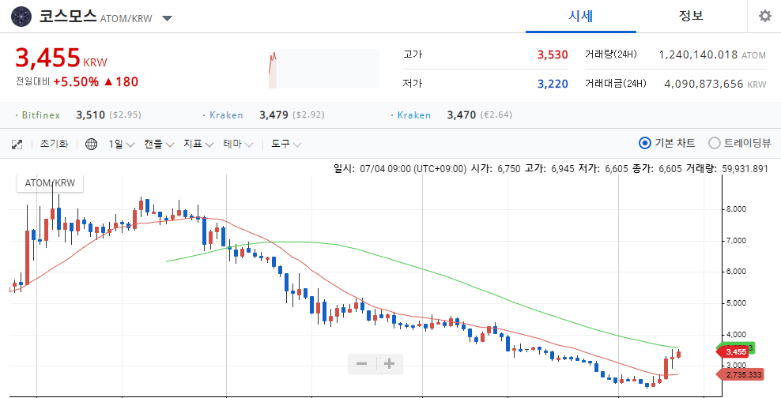Zoom out chart with minus button
The image size is (781, 398).
pos(361,364)
